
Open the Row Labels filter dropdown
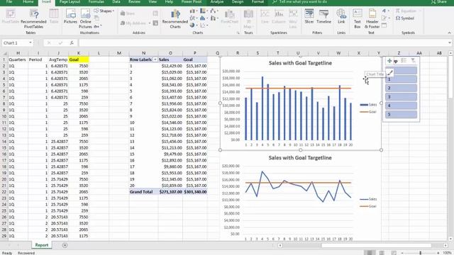155,59
